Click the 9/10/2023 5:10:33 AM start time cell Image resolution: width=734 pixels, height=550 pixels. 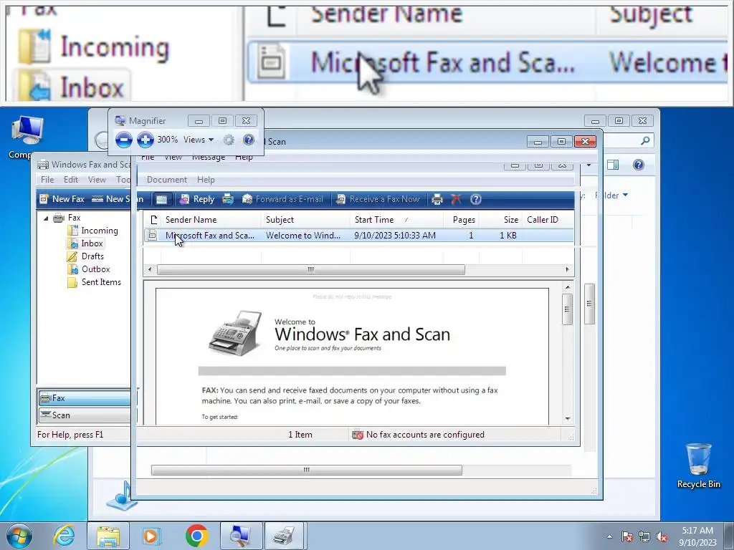[395, 235]
